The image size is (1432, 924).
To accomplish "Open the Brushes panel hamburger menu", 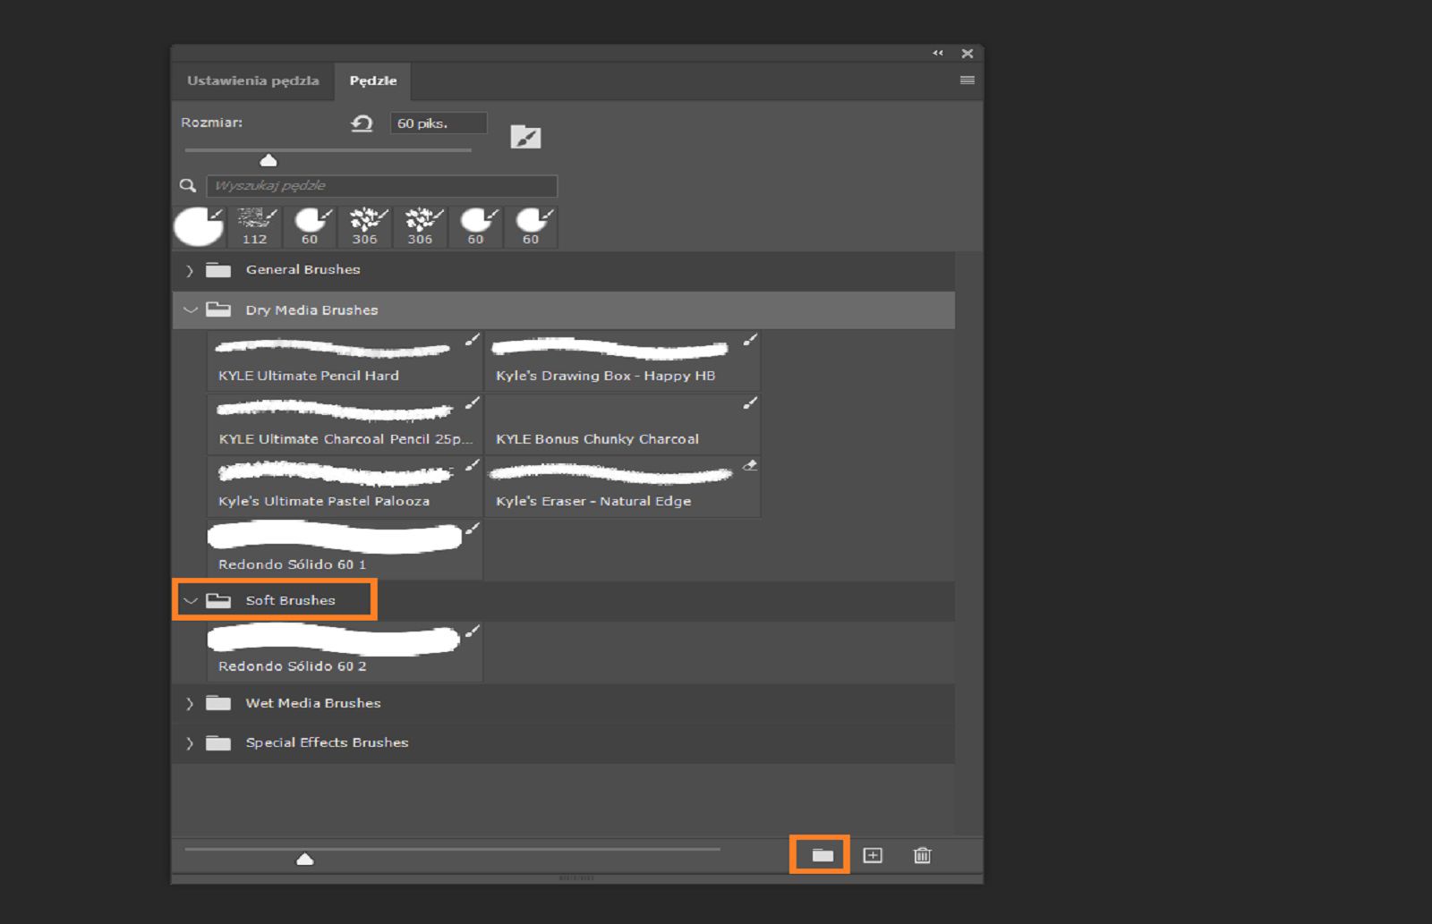I will [x=967, y=81].
